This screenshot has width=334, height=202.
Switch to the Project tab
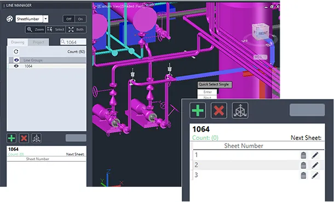[38, 42]
